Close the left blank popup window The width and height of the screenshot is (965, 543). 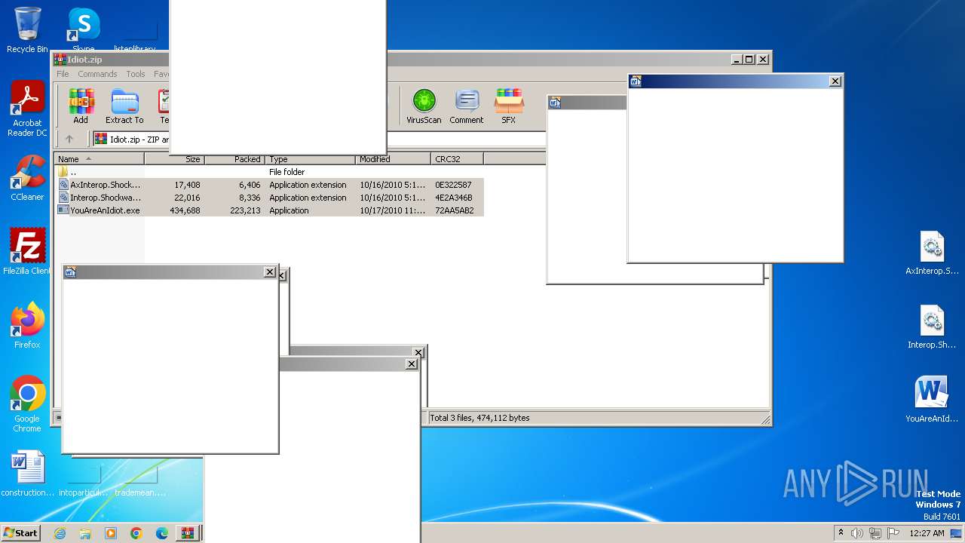[x=270, y=272]
